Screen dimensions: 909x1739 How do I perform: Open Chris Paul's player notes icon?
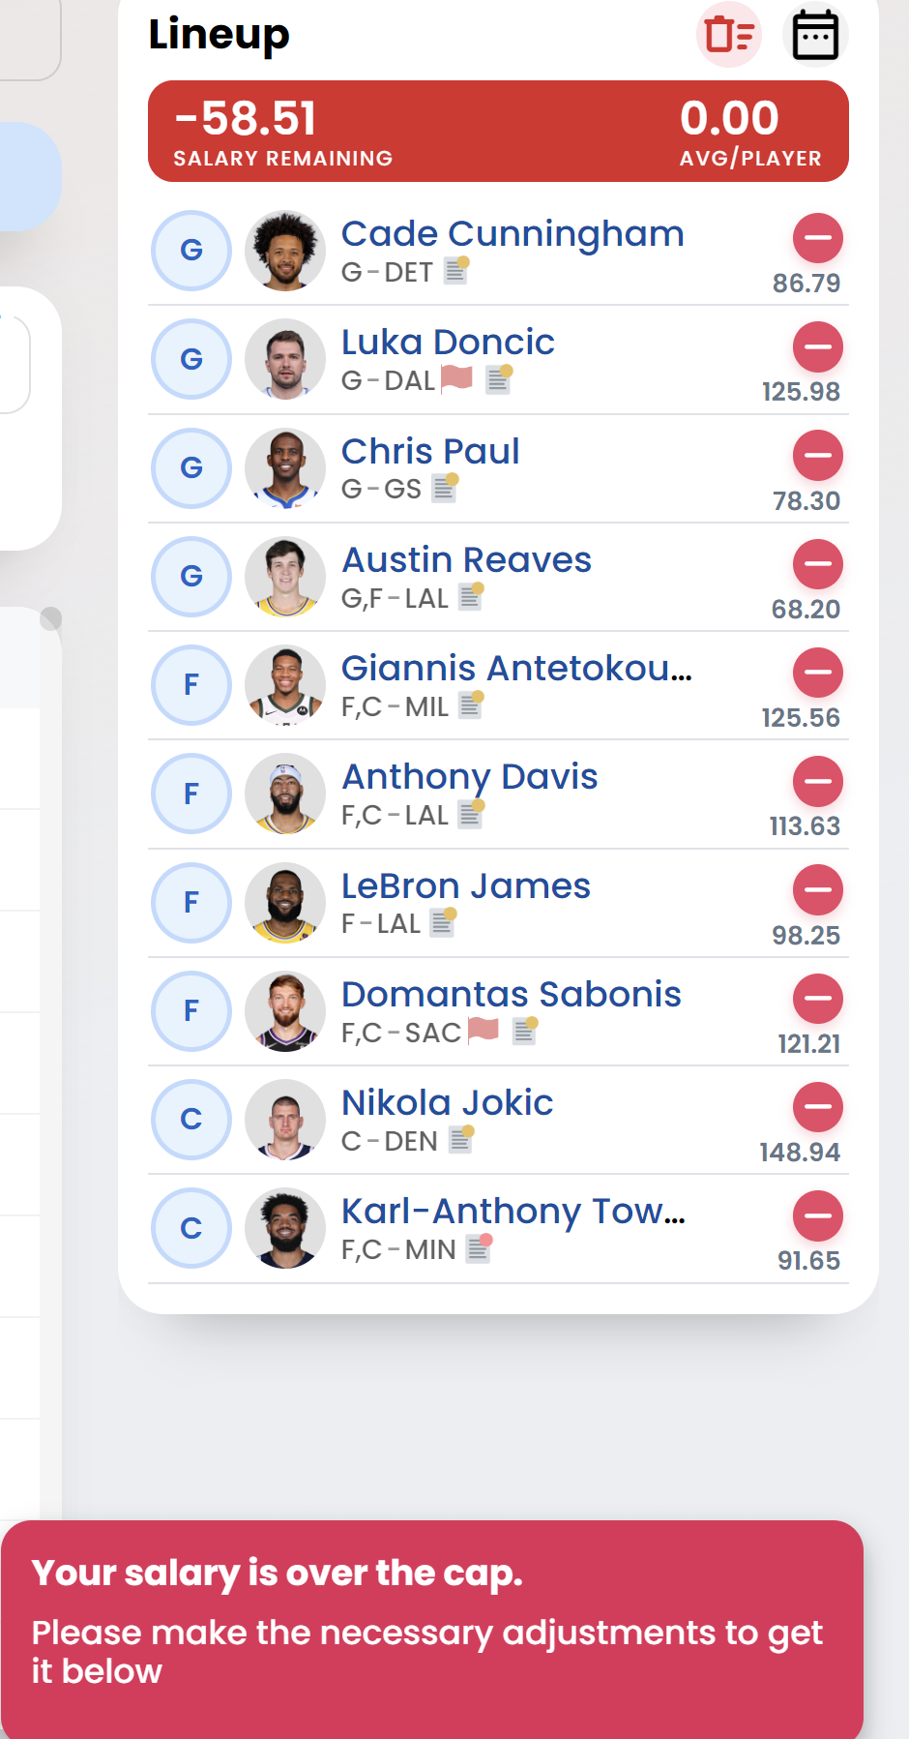tap(445, 488)
